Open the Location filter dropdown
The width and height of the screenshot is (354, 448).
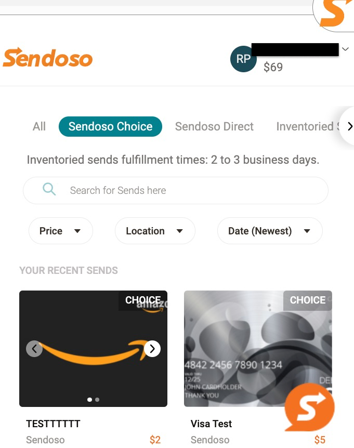click(x=154, y=231)
